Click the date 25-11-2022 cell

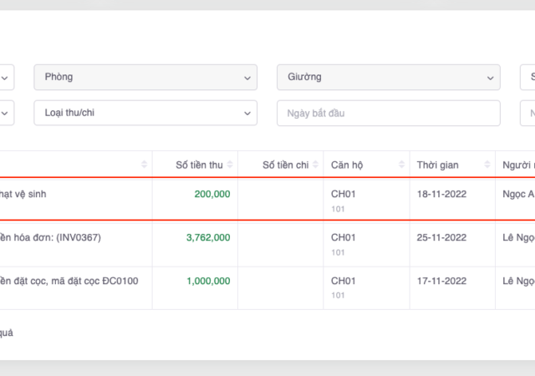(441, 237)
